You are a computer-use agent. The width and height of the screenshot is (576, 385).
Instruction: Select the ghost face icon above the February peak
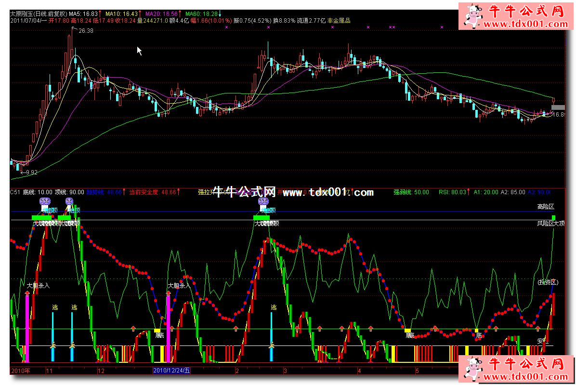pyautogui.click(x=263, y=202)
